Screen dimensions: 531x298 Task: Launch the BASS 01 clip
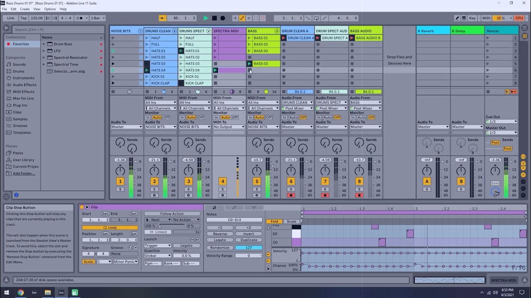pos(249,38)
